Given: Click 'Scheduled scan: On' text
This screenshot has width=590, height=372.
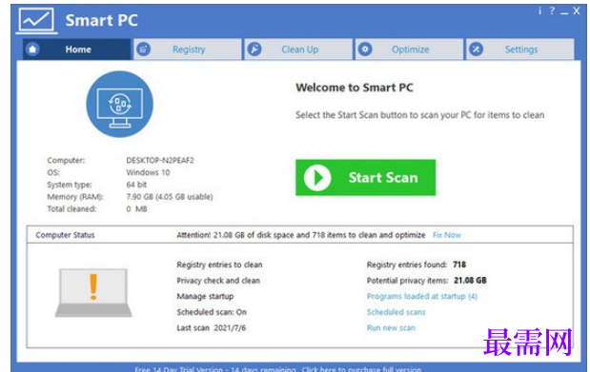Looking at the screenshot, I should [x=212, y=312].
